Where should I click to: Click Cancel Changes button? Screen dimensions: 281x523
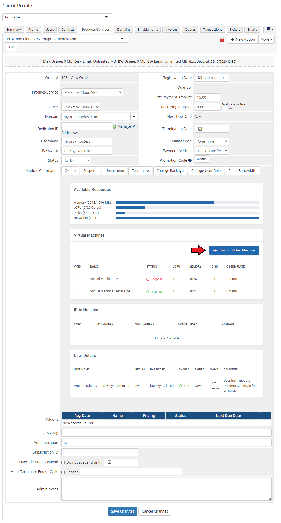click(155, 511)
